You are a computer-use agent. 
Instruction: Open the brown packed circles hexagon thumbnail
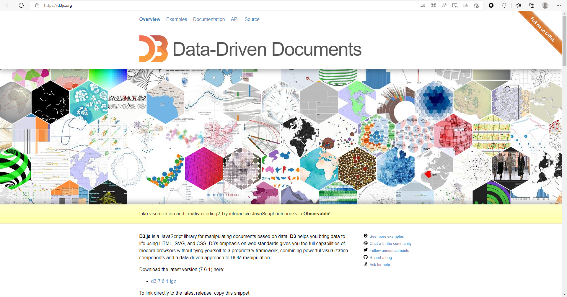point(357,169)
